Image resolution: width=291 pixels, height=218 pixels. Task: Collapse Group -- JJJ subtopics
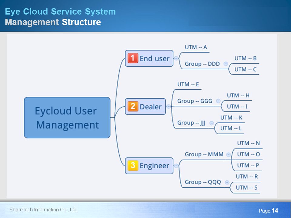click(x=212, y=123)
